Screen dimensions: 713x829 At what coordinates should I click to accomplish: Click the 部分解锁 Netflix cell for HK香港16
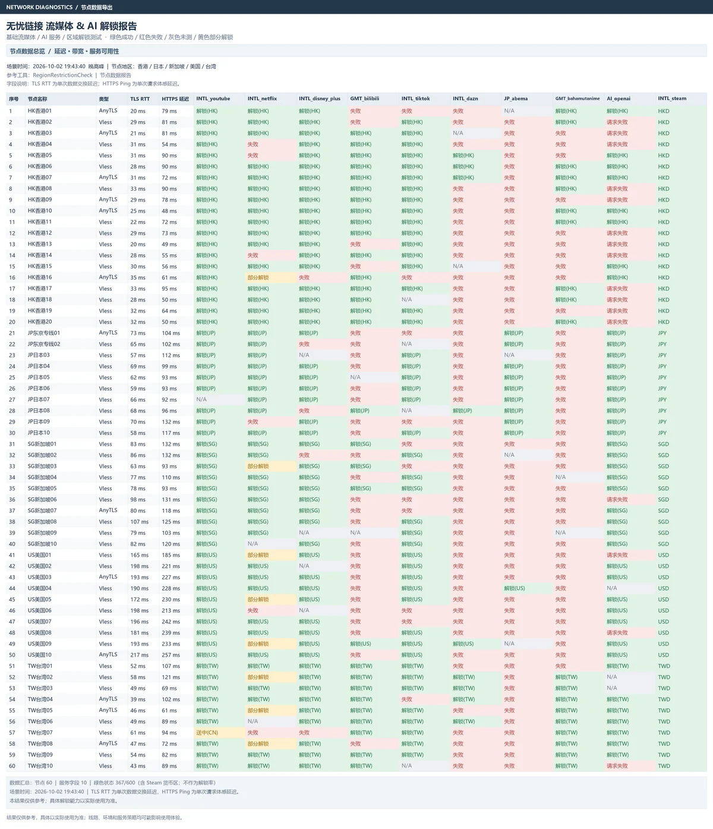click(x=258, y=278)
